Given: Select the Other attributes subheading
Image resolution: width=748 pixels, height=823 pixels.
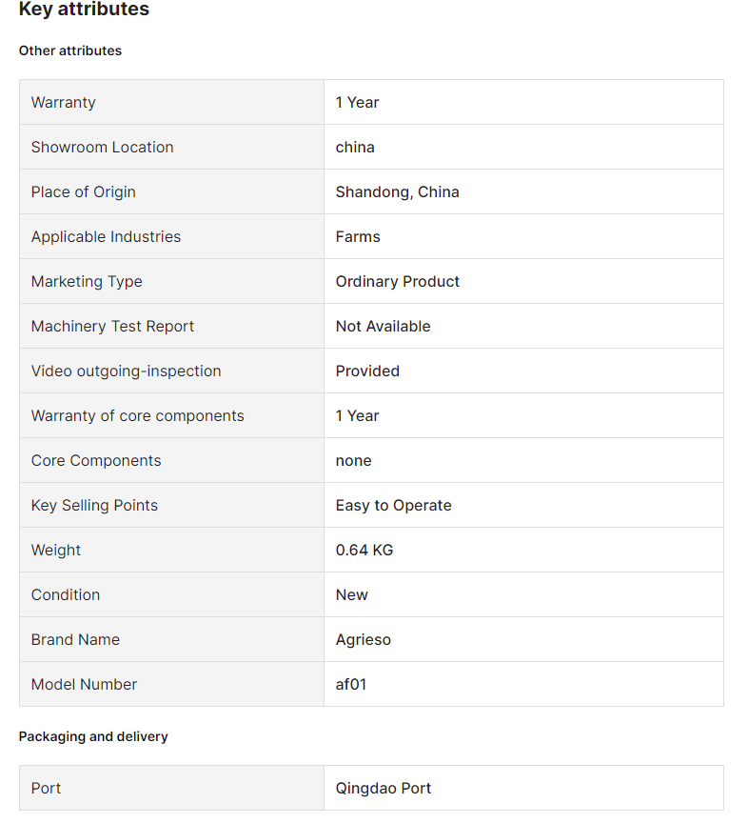Looking at the screenshot, I should [70, 50].
